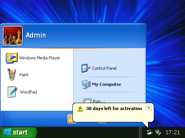
Task: Click the 30 days left for activation message
Action: tap(114, 108)
